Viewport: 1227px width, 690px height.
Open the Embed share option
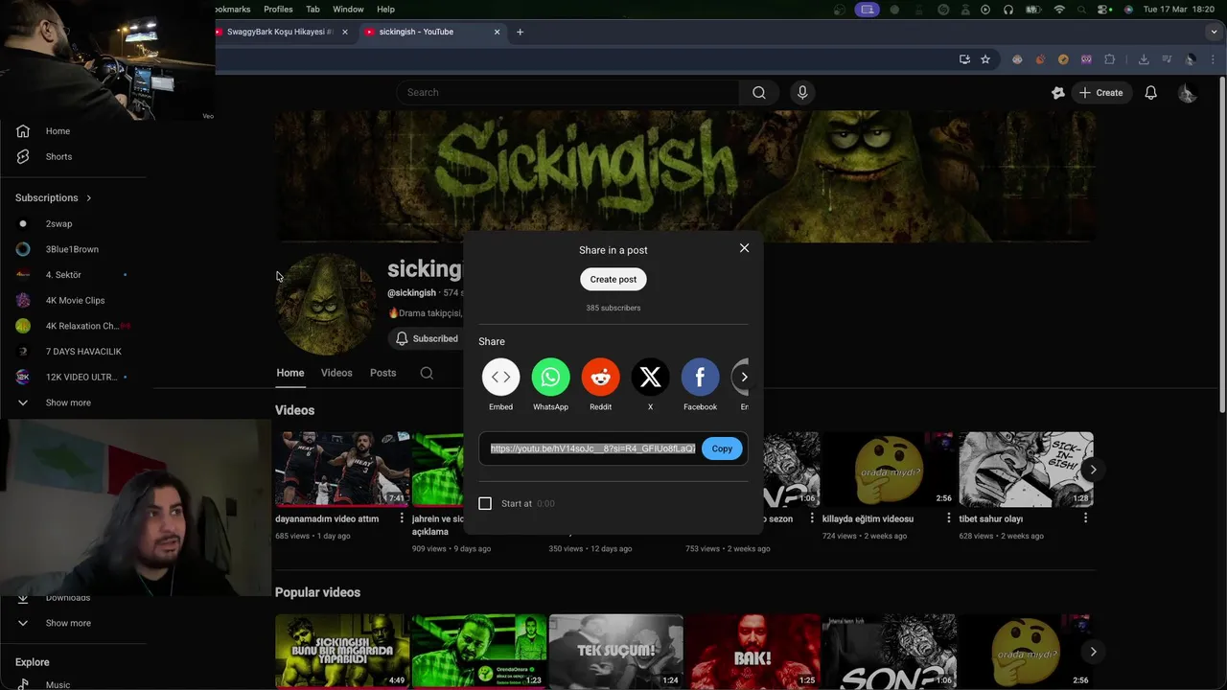(500, 377)
